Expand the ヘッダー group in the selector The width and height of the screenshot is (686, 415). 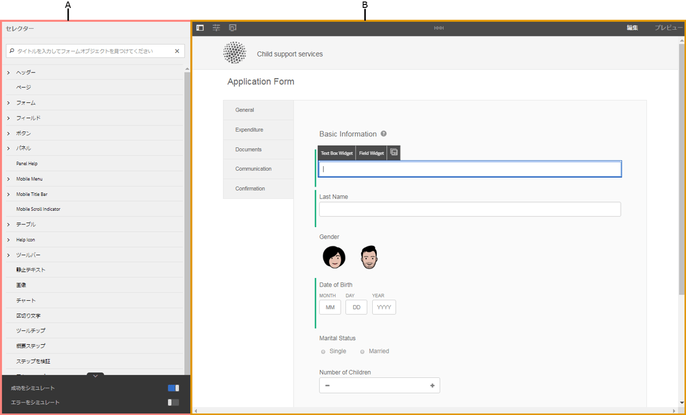point(8,72)
